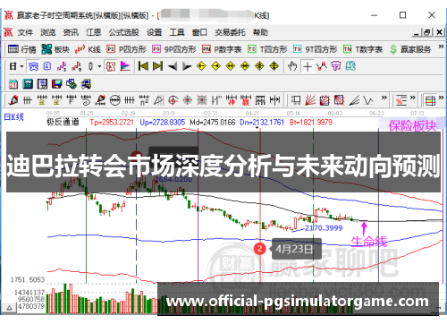Screen dimensions: 447x324
Task: Expand the dropdown arrow beside the candlestick-style icon
Action: [99, 66]
